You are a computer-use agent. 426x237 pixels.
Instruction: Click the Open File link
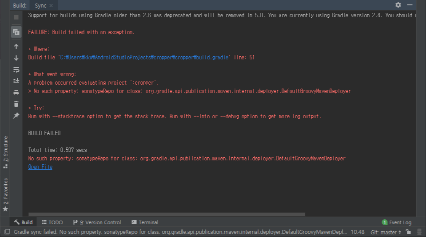(x=40, y=167)
